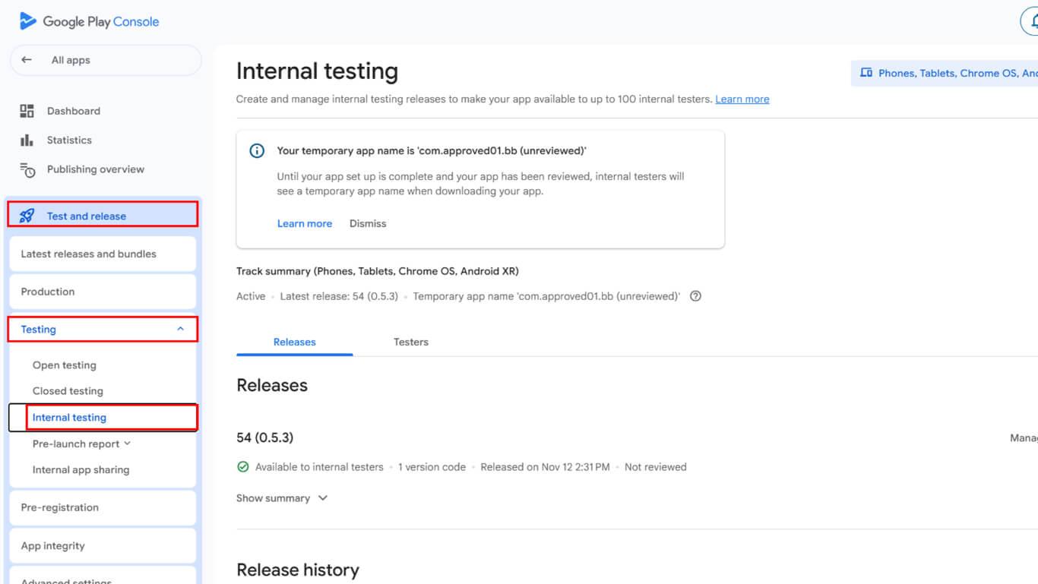The height and width of the screenshot is (584, 1038).
Task: Select the Releases tab
Action: pyautogui.click(x=294, y=342)
